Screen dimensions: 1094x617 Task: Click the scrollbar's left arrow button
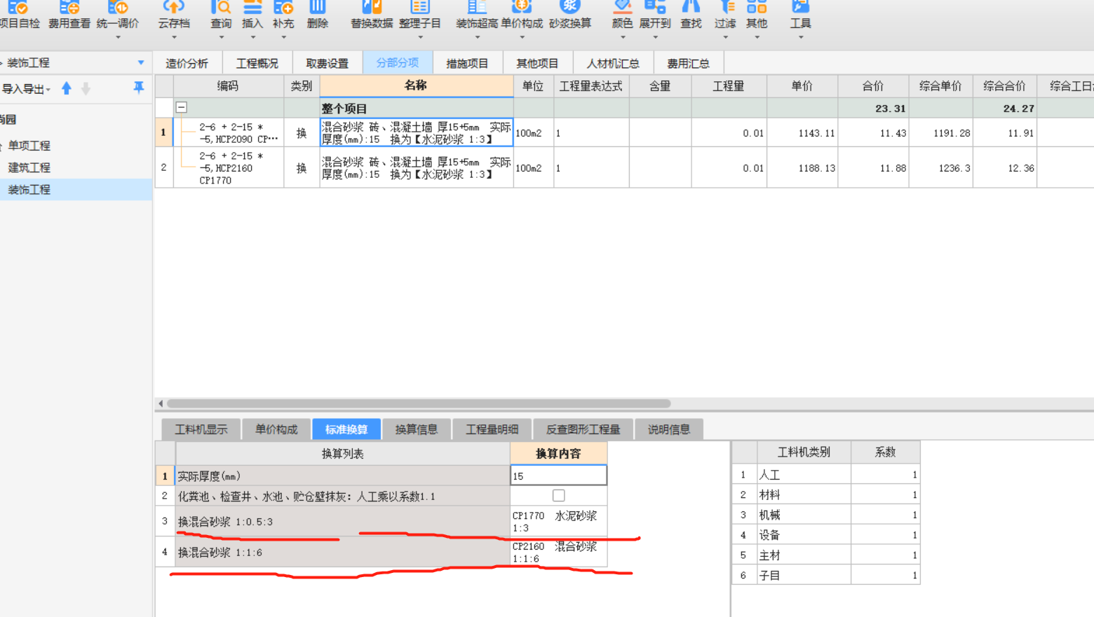pos(161,403)
